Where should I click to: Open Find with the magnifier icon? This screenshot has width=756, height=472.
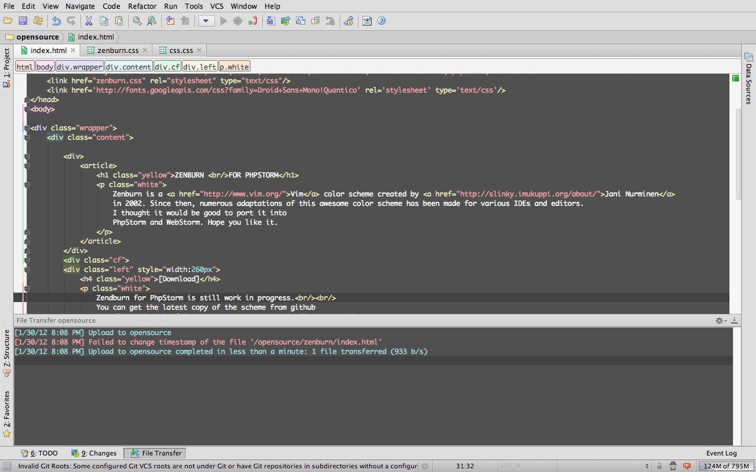click(x=136, y=21)
